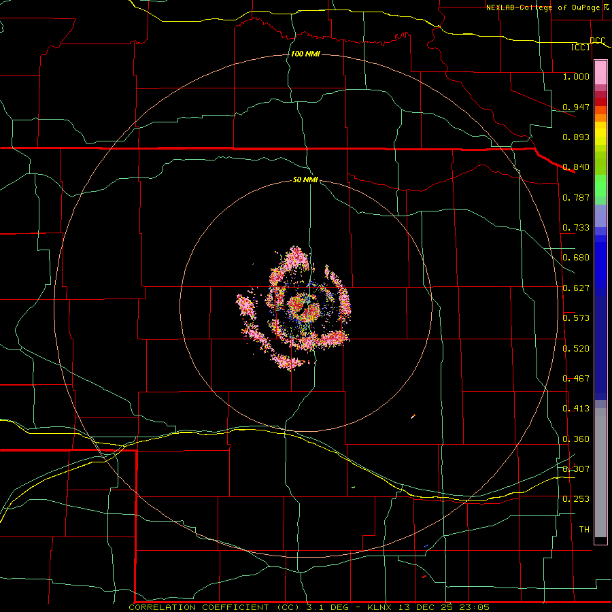
Task: Click the 0.787 scale value
Action: pyautogui.click(x=576, y=197)
